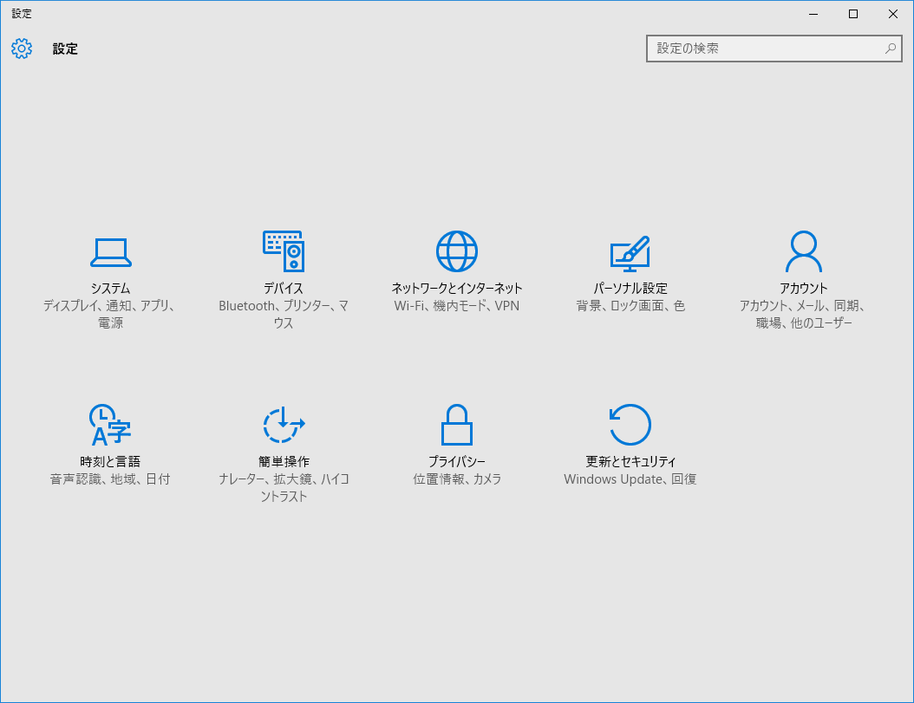914x703 pixels.
Task: Click the 時刻と言語 label text
Action: tap(110, 462)
